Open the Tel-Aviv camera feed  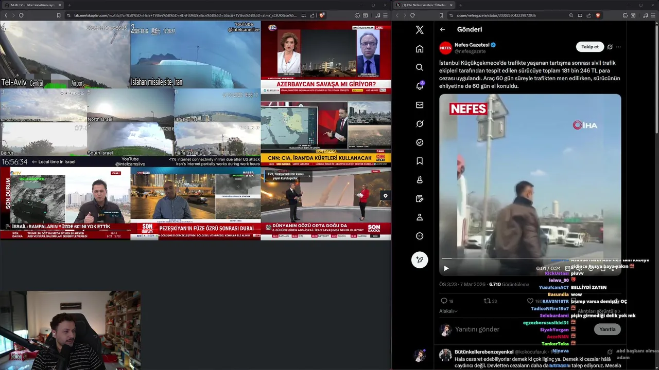(65, 54)
